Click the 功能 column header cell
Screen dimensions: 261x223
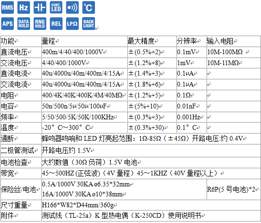[21, 41]
